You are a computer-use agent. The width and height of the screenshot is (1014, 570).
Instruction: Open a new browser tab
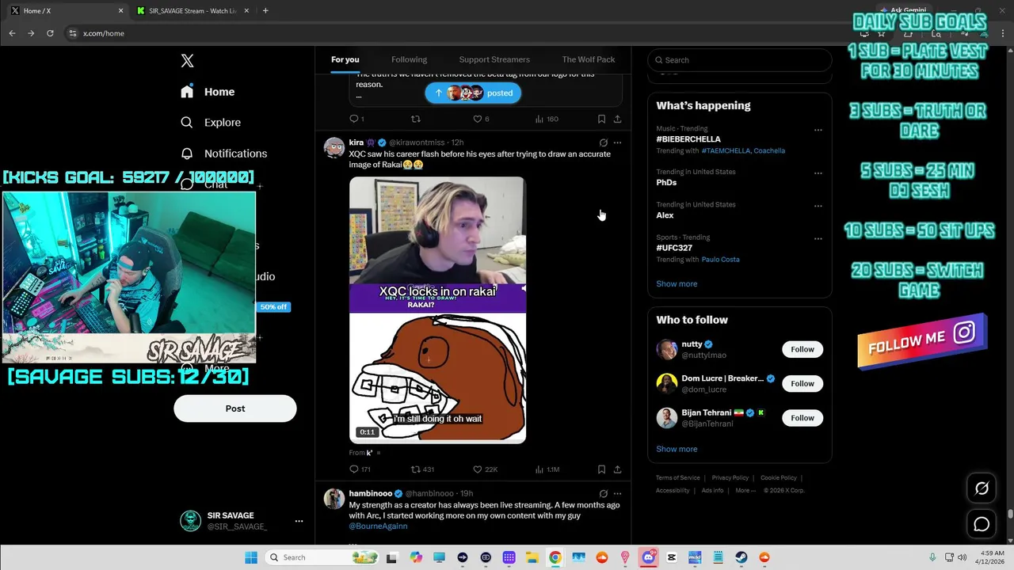[265, 10]
